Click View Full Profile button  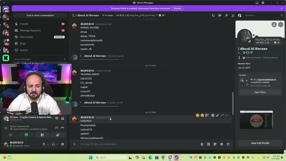pyautogui.click(x=260, y=143)
